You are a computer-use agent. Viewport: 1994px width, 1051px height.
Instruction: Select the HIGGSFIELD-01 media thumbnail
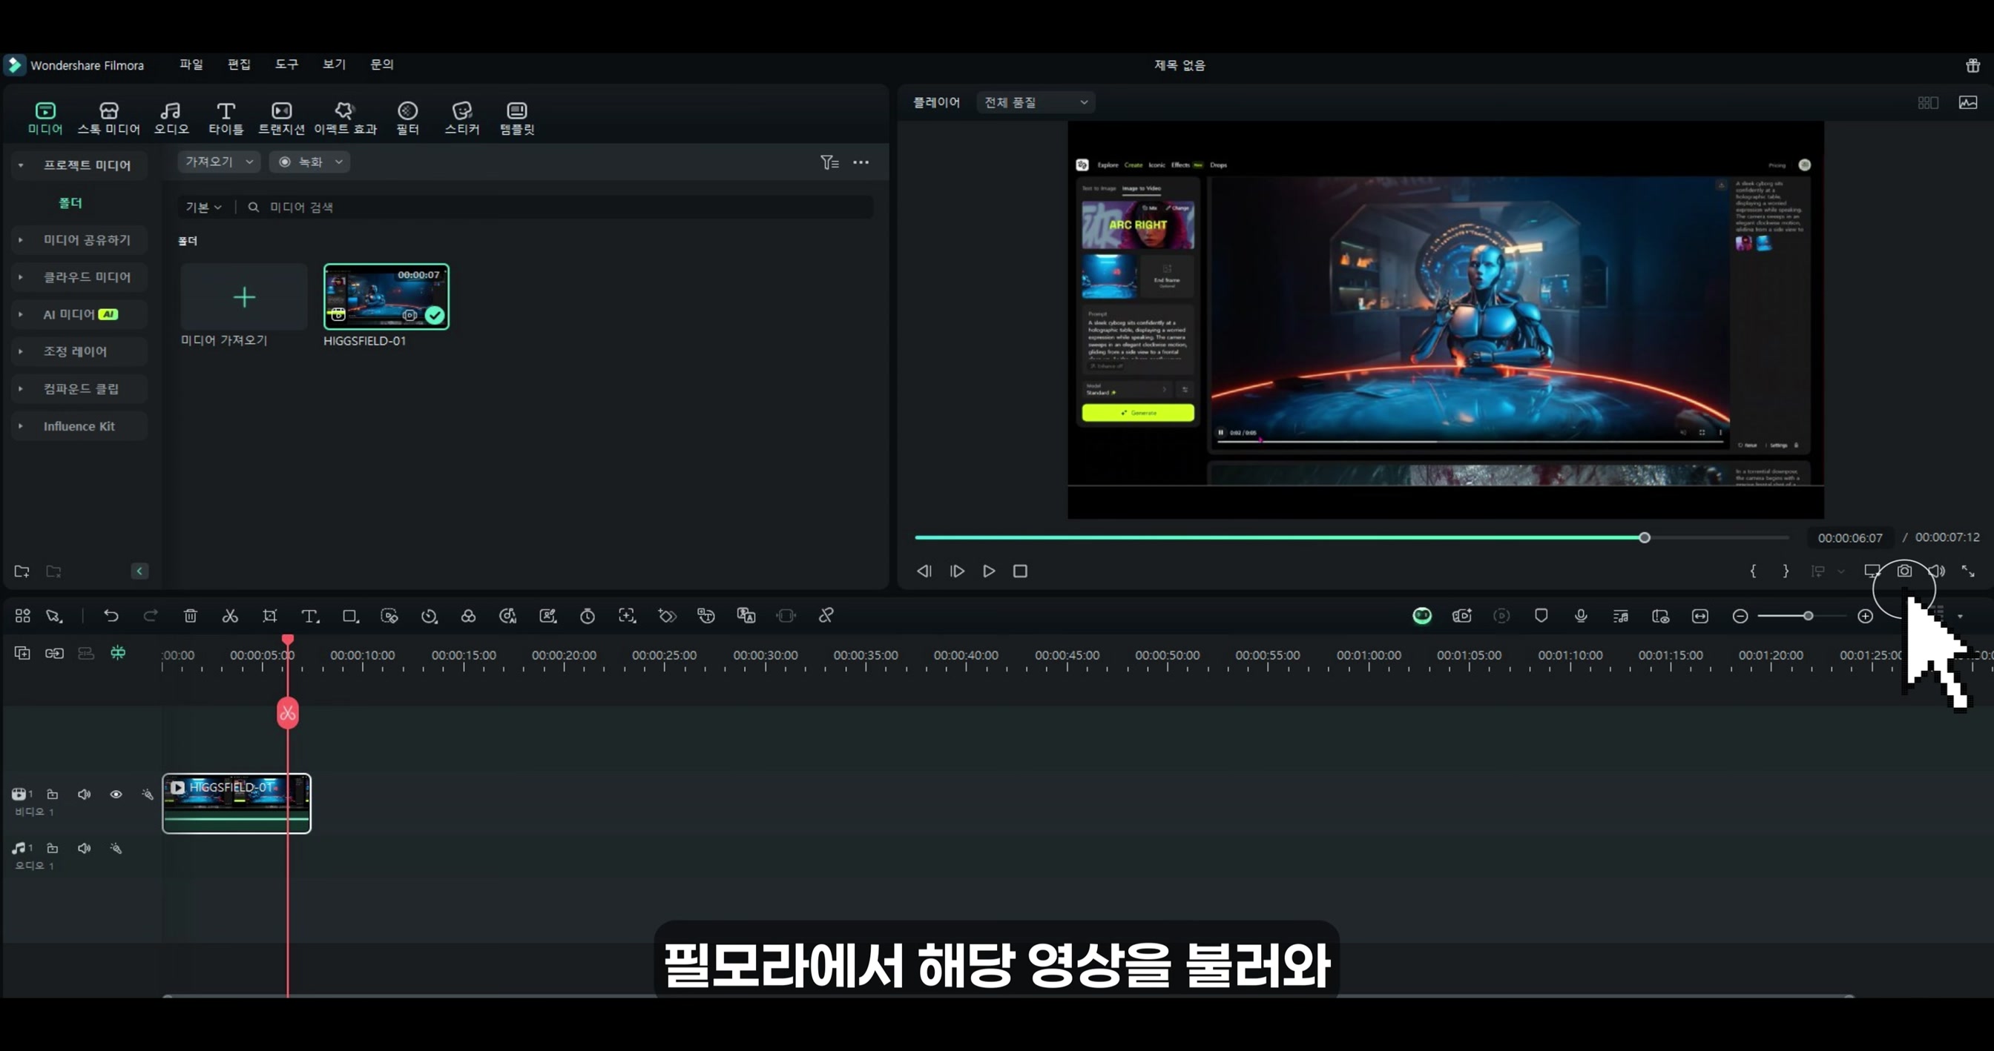tap(386, 297)
